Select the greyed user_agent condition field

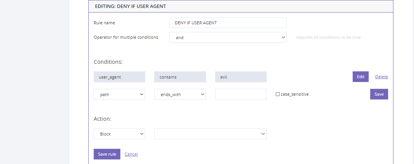tap(119, 77)
